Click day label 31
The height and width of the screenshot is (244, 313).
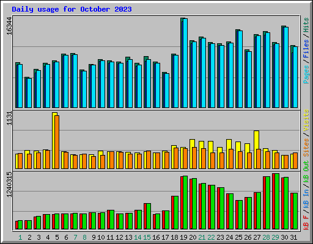pyautogui.click(x=293, y=237)
